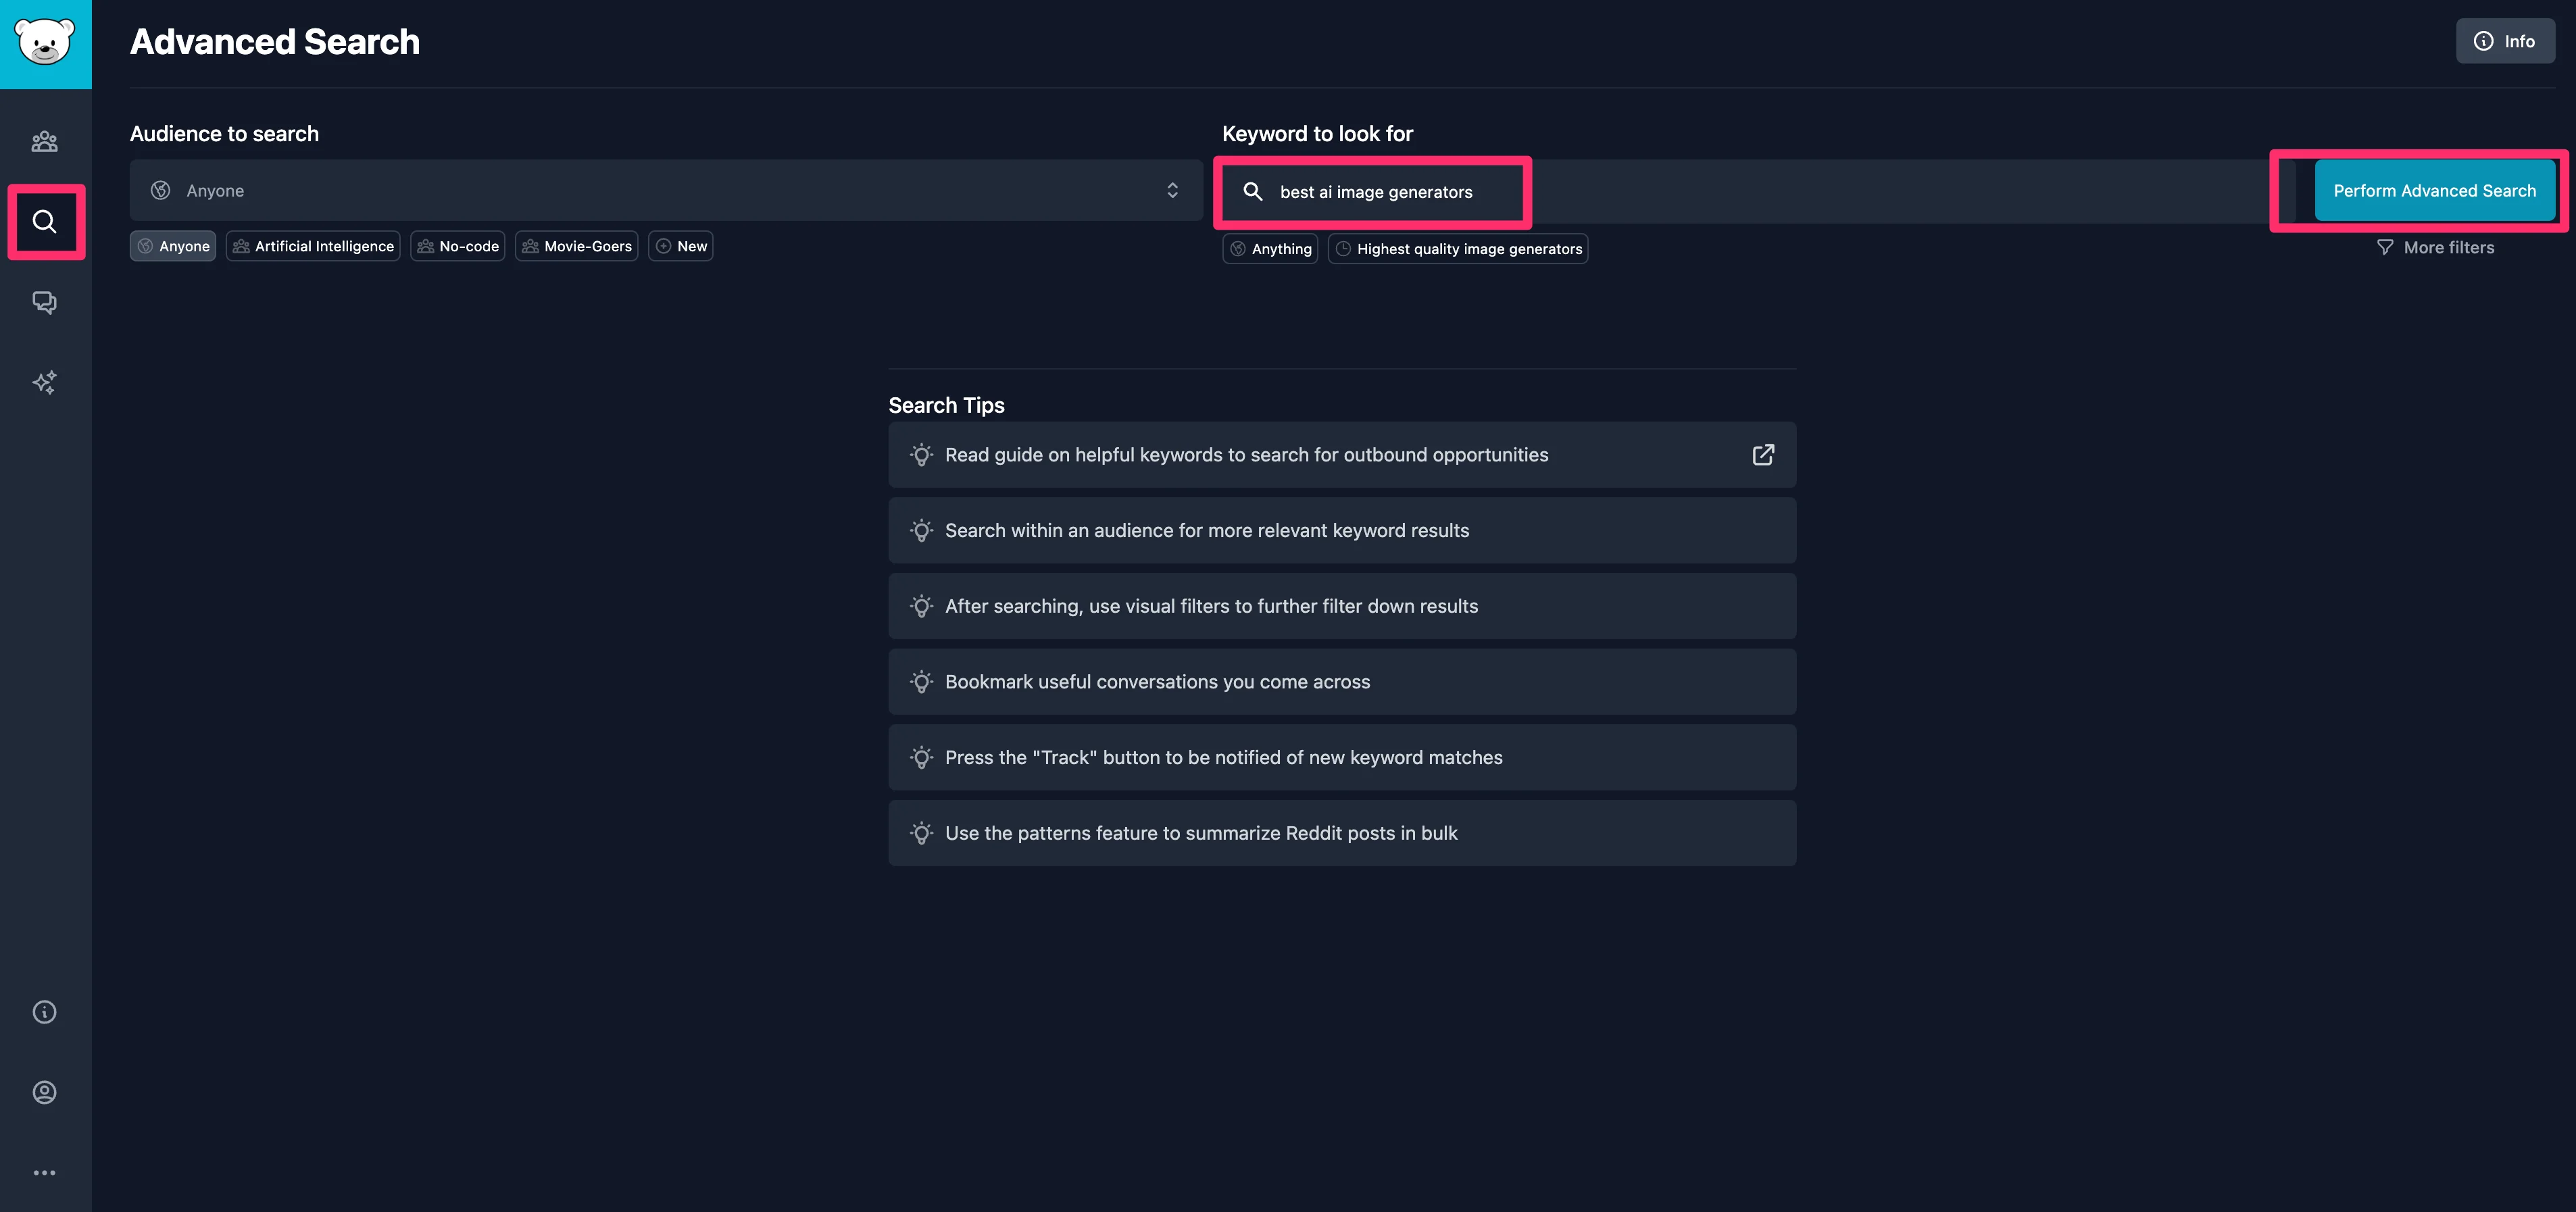Screen dimensions: 2576x1212
Task: Click the Info button in header
Action: (2504, 41)
